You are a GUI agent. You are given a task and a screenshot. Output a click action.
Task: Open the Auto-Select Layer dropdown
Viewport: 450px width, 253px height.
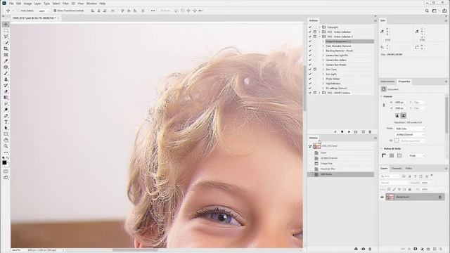pyautogui.click(x=44, y=11)
